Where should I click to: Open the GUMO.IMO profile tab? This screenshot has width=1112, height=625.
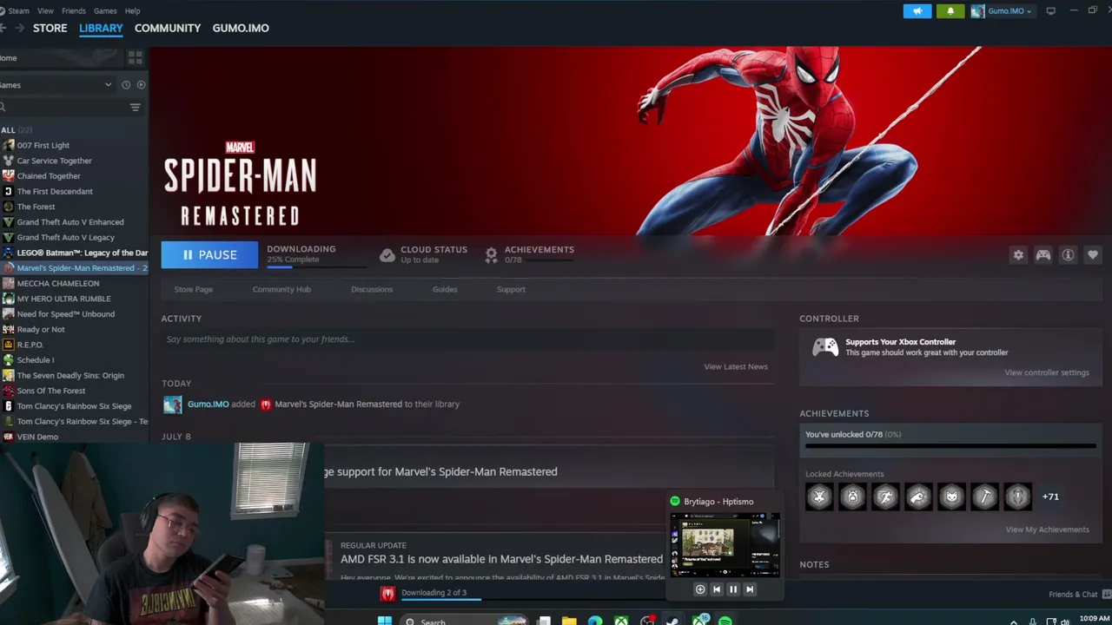pyautogui.click(x=241, y=28)
